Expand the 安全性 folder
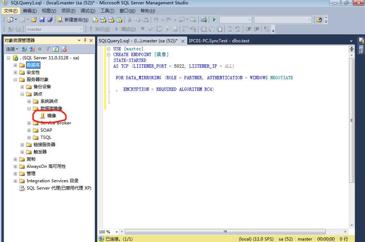Image resolution: width=365 pixels, height=242 pixels. coord(15,72)
